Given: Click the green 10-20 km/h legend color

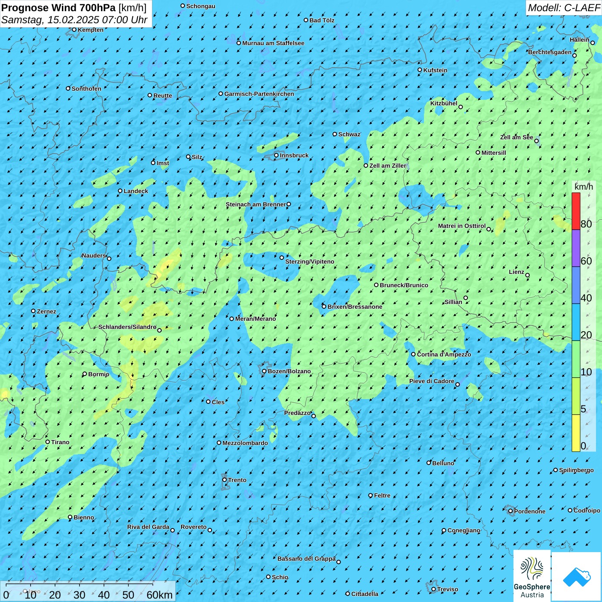Looking at the screenshot, I should [576, 359].
